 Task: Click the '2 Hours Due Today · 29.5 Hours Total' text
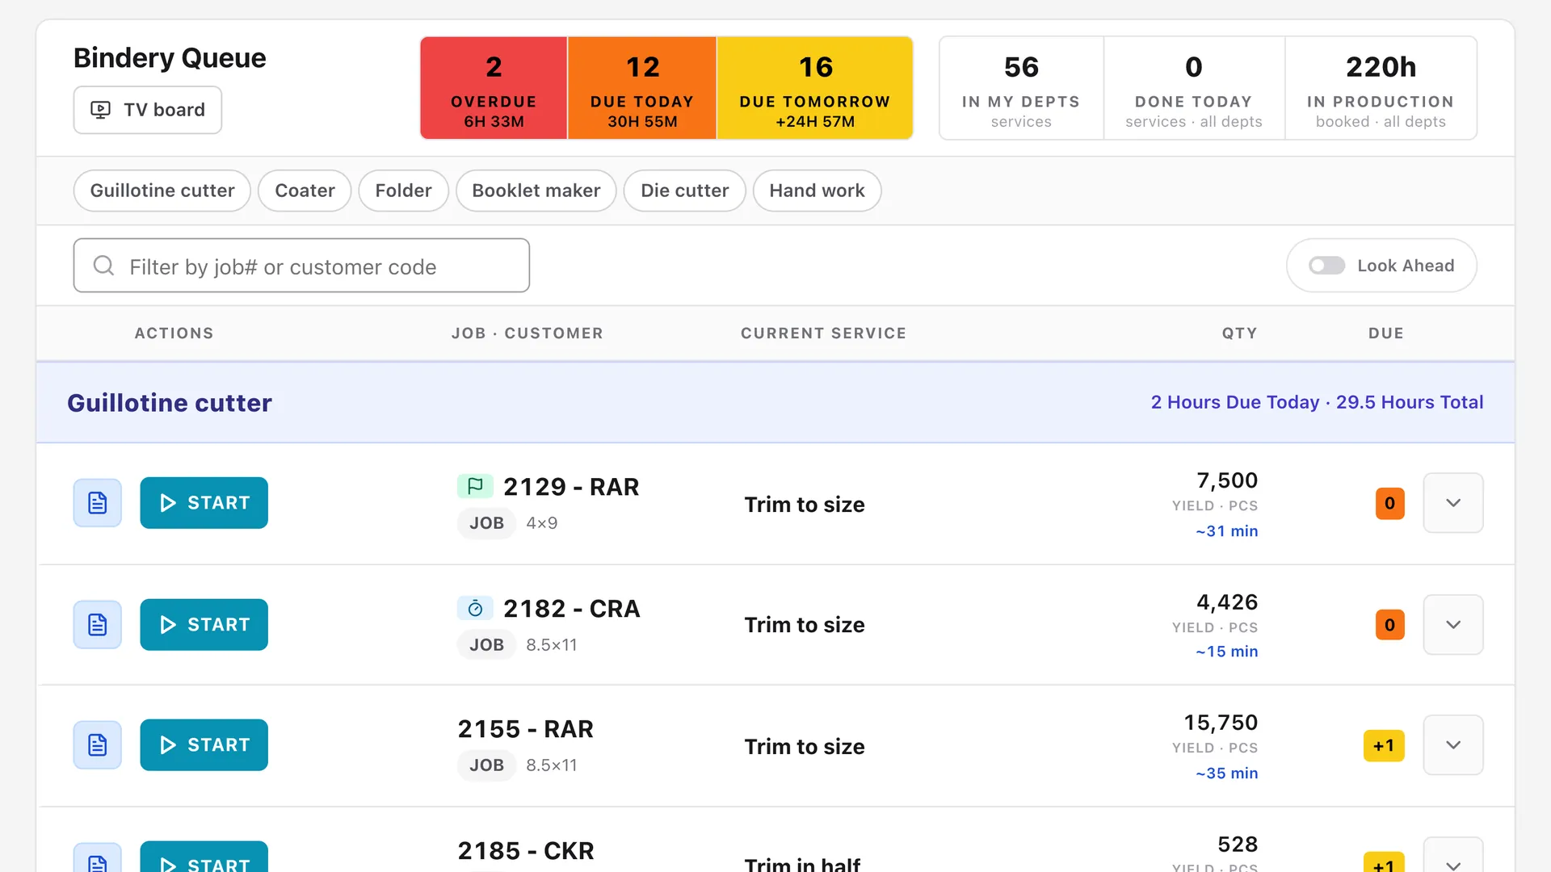click(1317, 402)
